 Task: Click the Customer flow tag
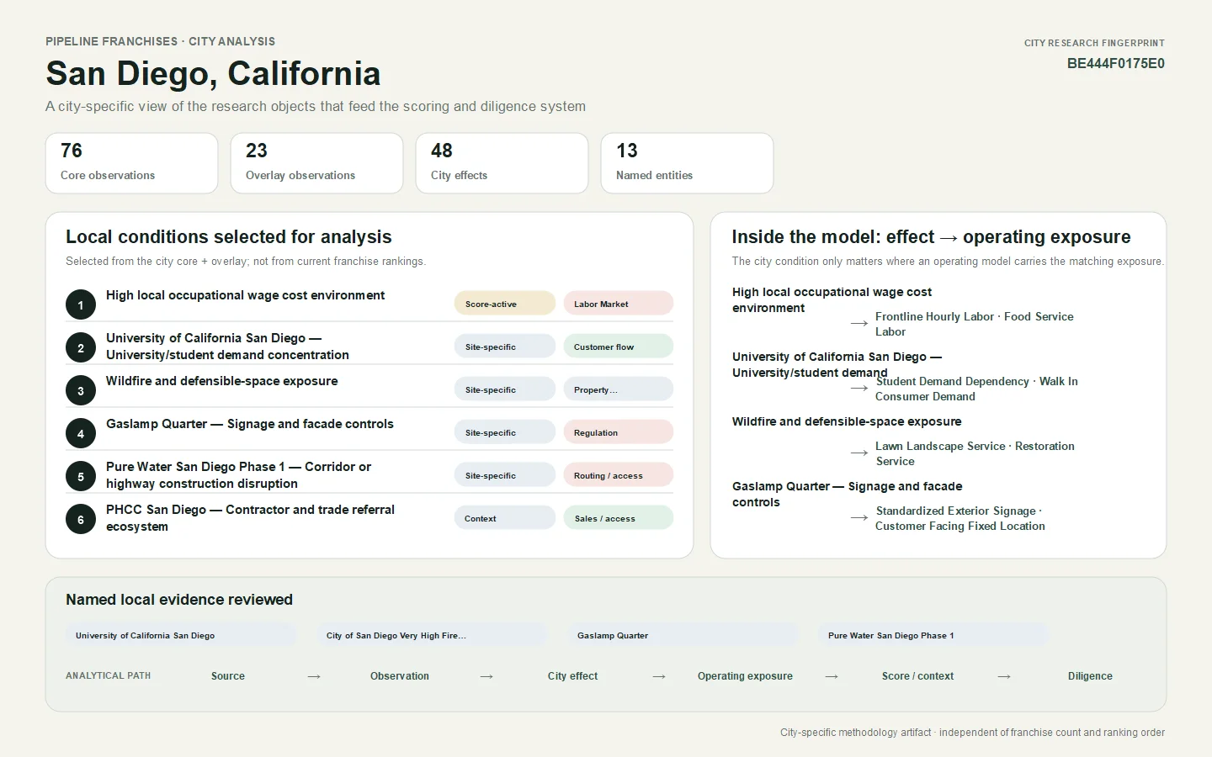(619, 347)
